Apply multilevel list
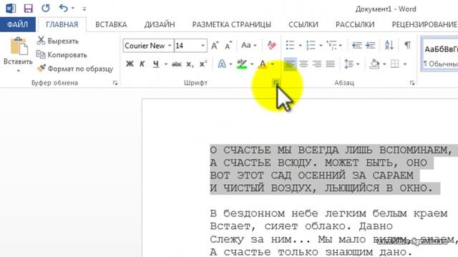Viewport: 458px width, 257px height. click(332, 46)
